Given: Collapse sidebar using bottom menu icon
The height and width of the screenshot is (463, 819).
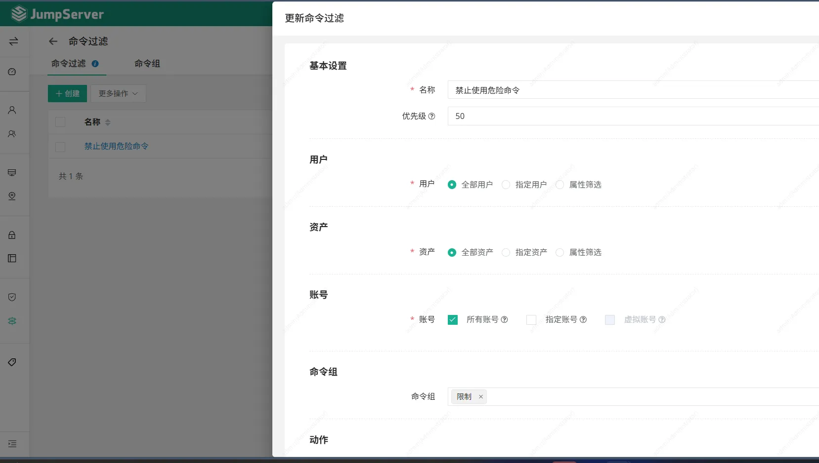Looking at the screenshot, I should (12, 444).
